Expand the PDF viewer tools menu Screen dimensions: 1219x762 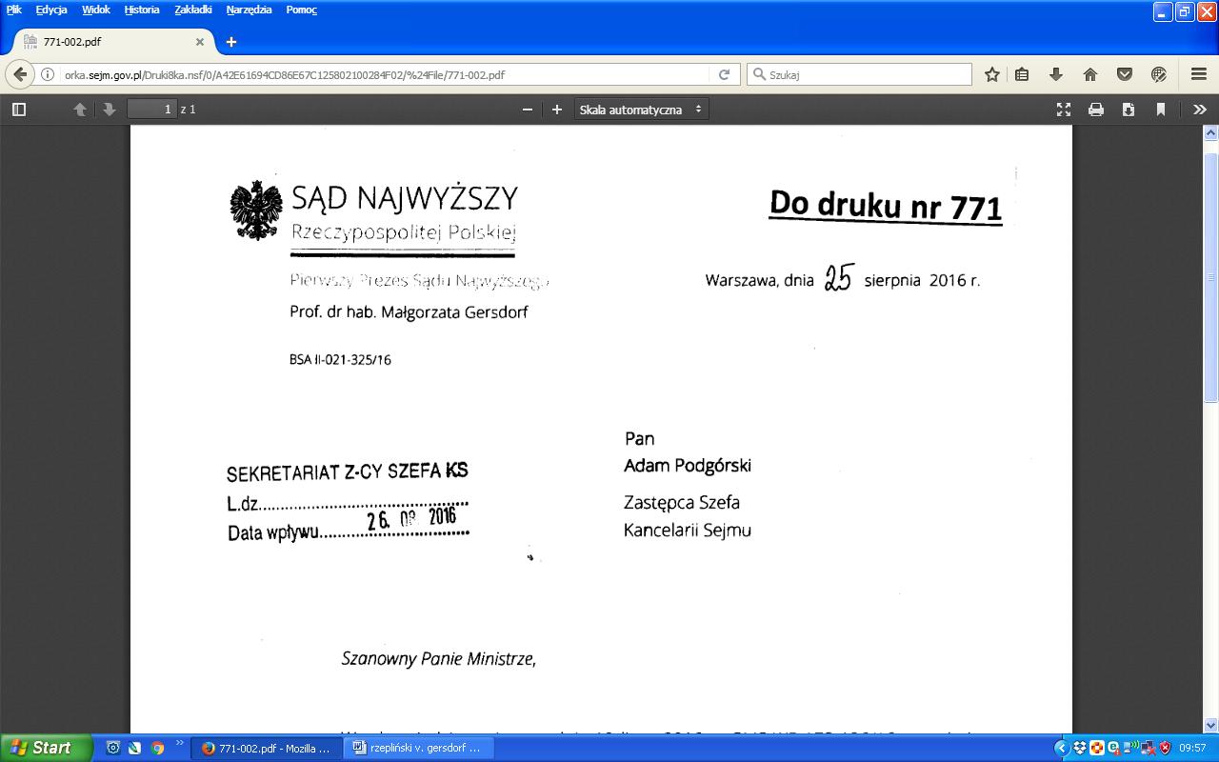click(x=1199, y=110)
